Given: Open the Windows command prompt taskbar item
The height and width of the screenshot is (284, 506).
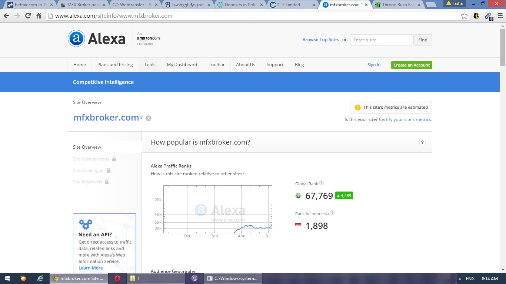Looking at the screenshot, I should 233,278.
